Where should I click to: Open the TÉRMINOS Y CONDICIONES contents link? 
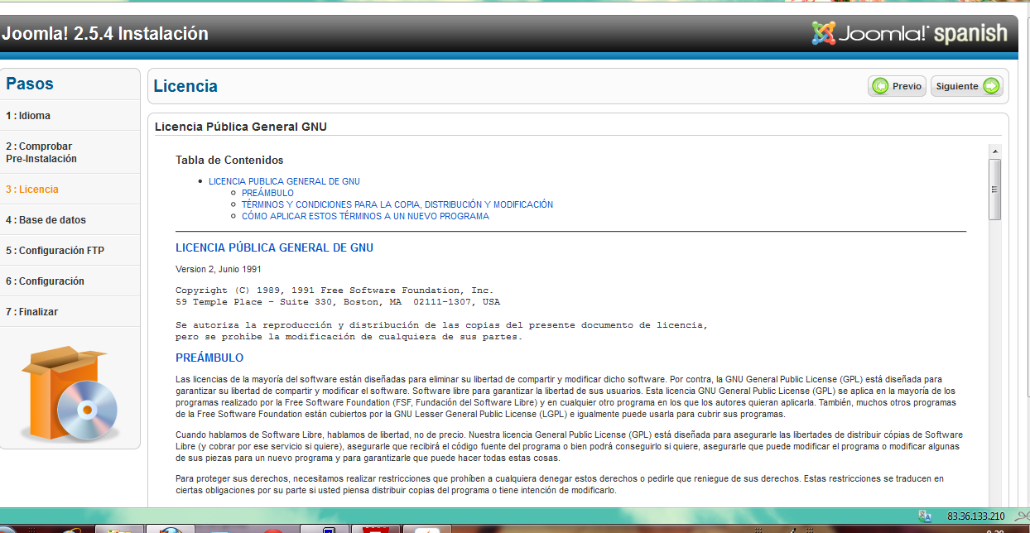pos(397,204)
